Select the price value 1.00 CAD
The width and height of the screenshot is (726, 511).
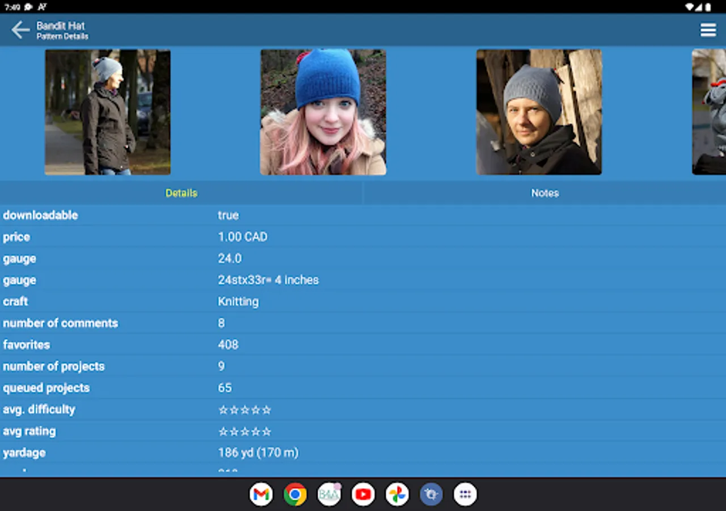[243, 237]
